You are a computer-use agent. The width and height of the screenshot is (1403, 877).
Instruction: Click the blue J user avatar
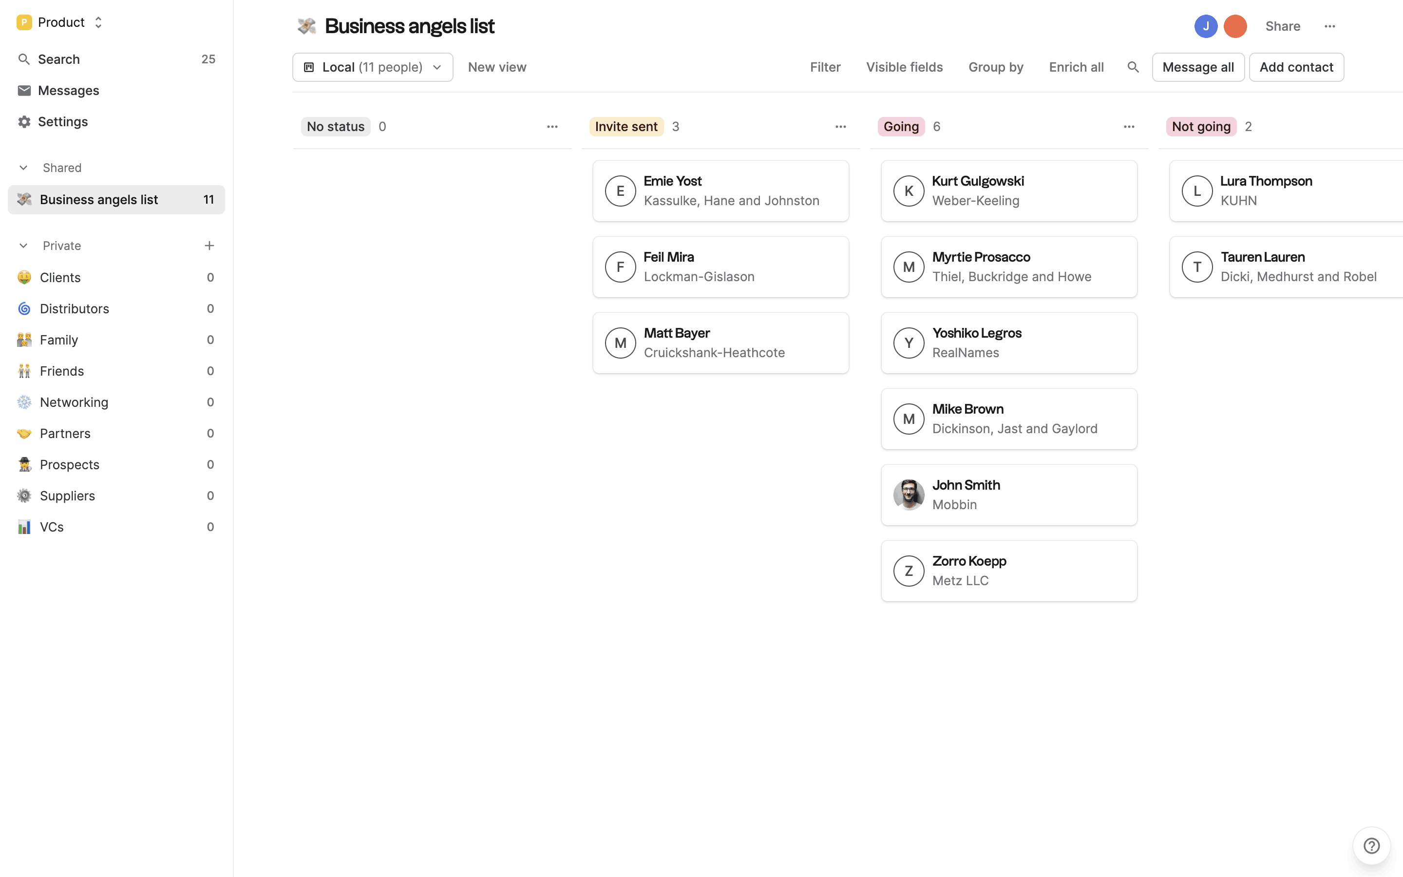tap(1205, 26)
